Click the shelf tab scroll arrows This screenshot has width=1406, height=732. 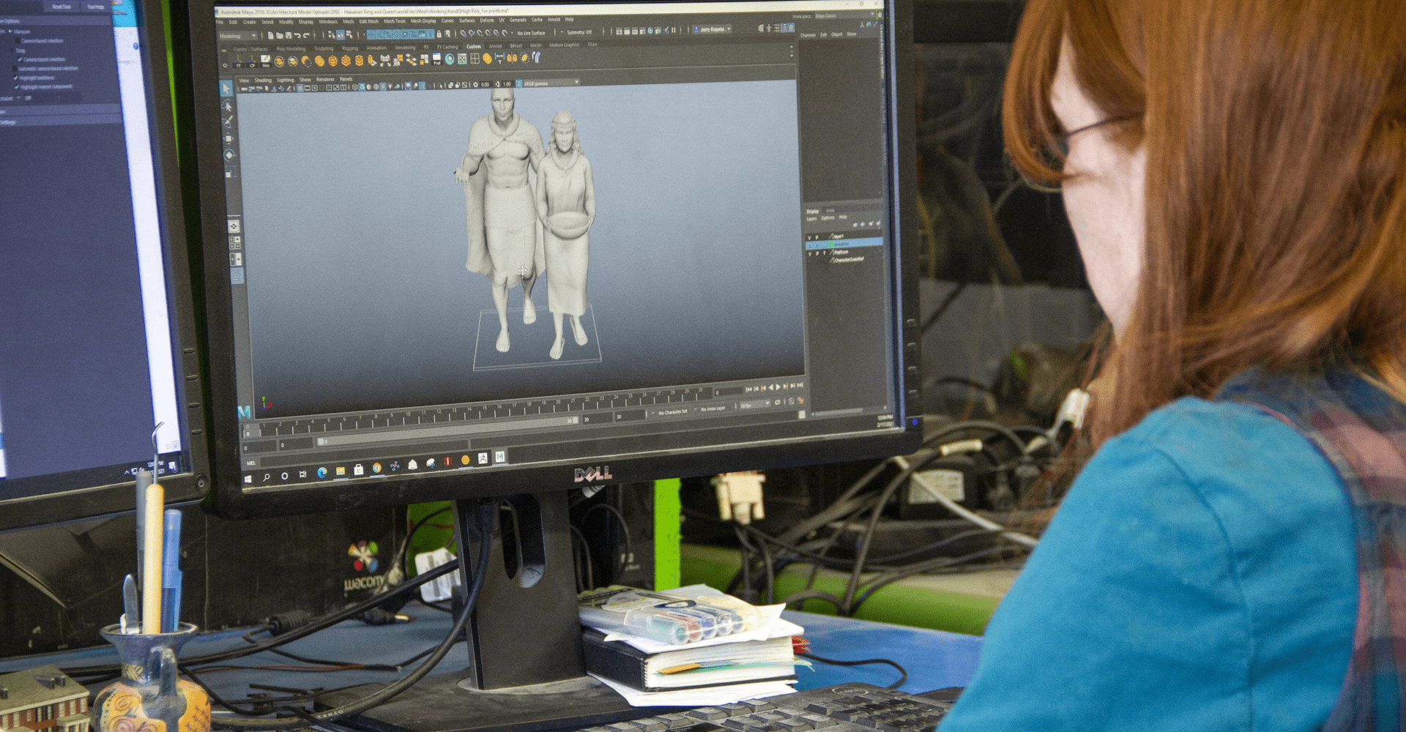(x=792, y=51)
